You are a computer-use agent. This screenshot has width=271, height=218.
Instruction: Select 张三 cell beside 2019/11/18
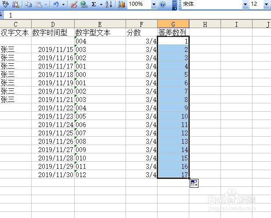(15, 74)
